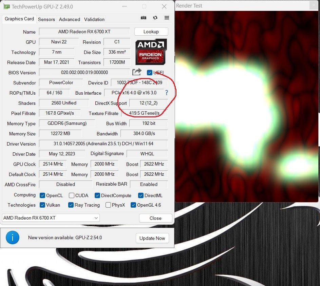320x286 pixels.
Task: Click the Shaders field 2560 Unified
Action: coord(64,103)
